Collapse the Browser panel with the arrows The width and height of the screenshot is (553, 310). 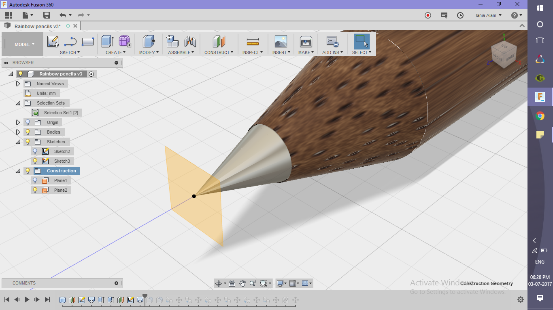point(6,63)
